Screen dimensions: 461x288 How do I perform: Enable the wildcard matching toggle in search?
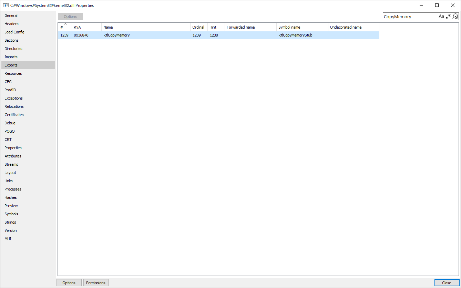click(x=448, y=16)
